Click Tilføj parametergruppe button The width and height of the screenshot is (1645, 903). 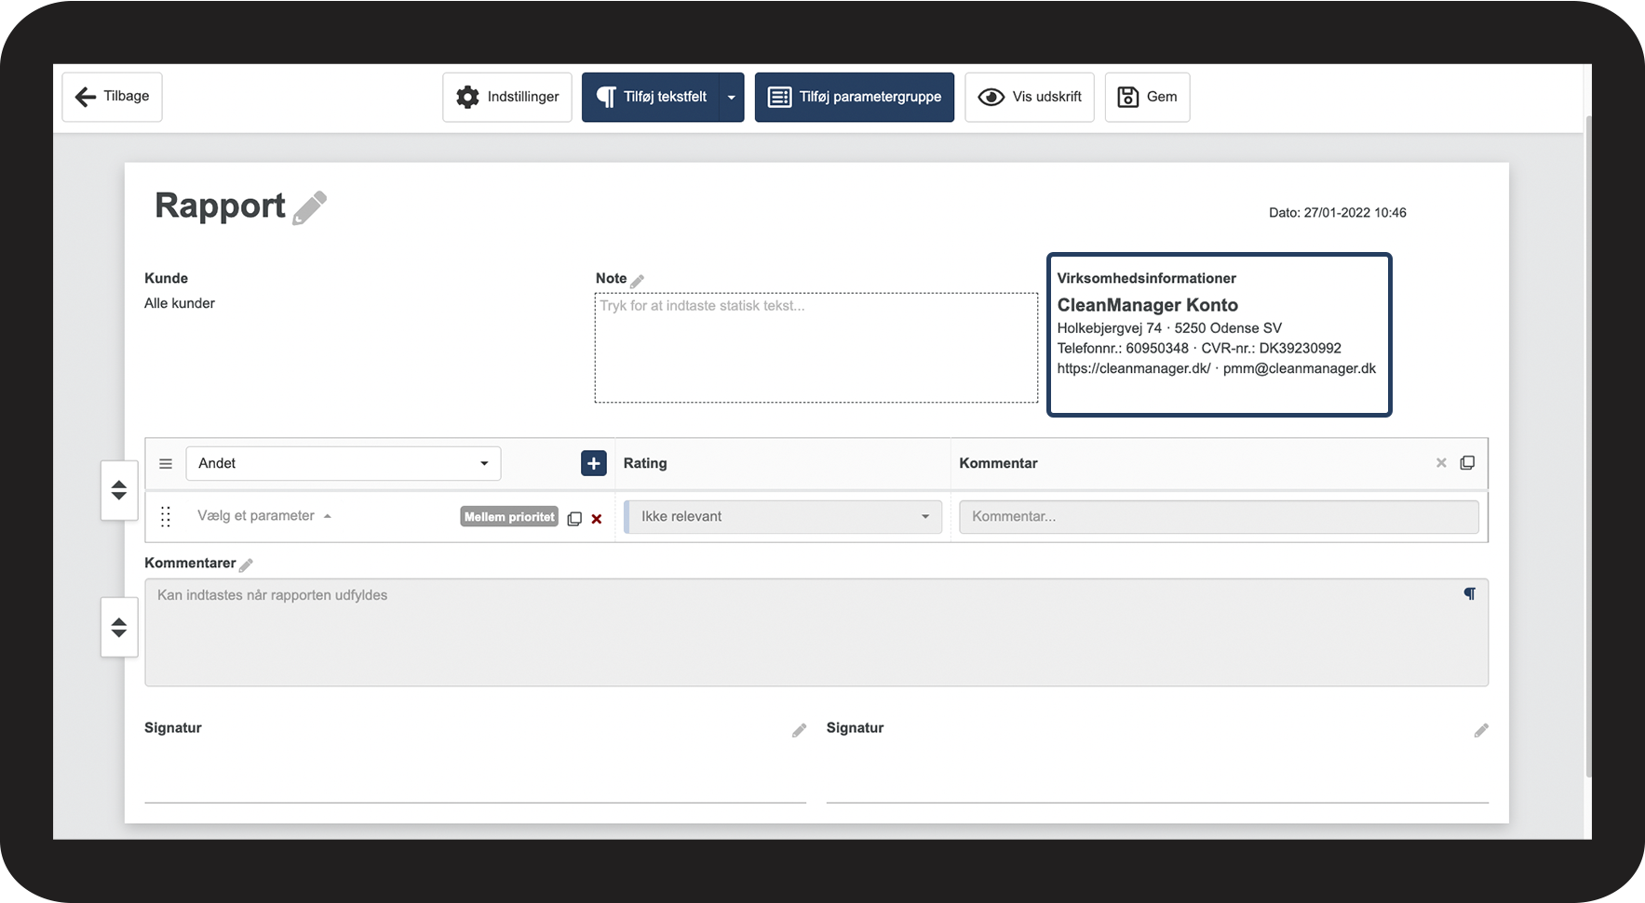coord(855,97)
